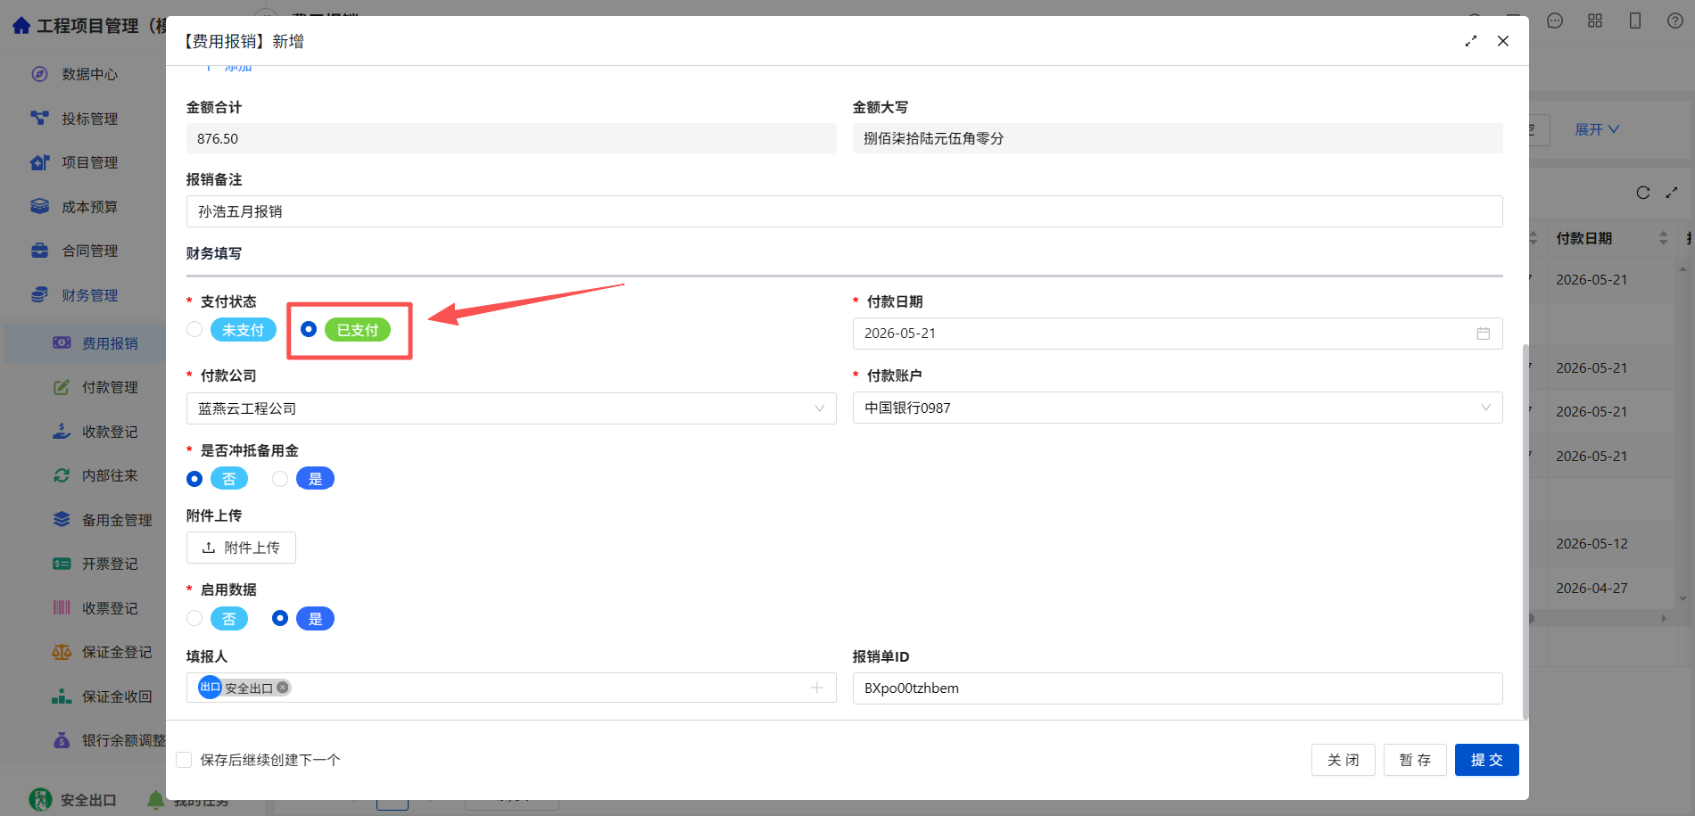Screen dimensions: 1695x816
Task: Click the chat message icon at top right
Action: [x=1555, y=21]
